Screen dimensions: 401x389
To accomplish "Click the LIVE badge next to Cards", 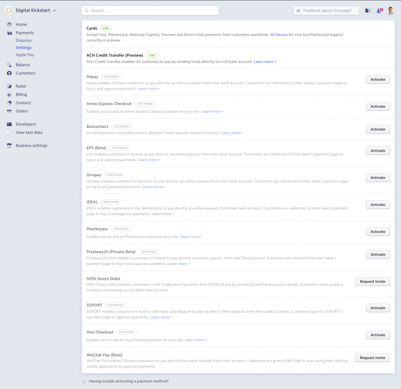I will (x=105, y=28).
